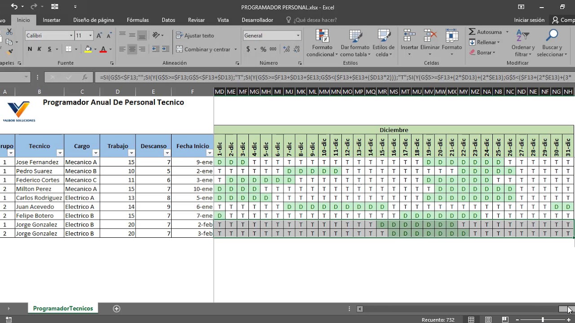Image resolution: width=575 pixels, height=323 pixels.
Task: Toggle center horizontal alignment
Action: (132, 49)
